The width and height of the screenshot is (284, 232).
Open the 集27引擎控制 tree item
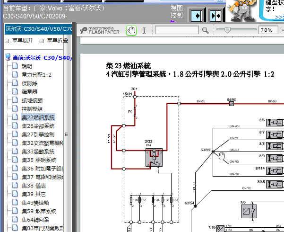(x=38, y=134)
